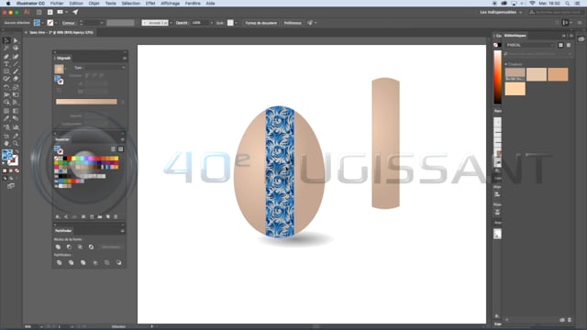Select the Paintbrush tool
Viewport: 587px width, 330px height.
point(16,71)
